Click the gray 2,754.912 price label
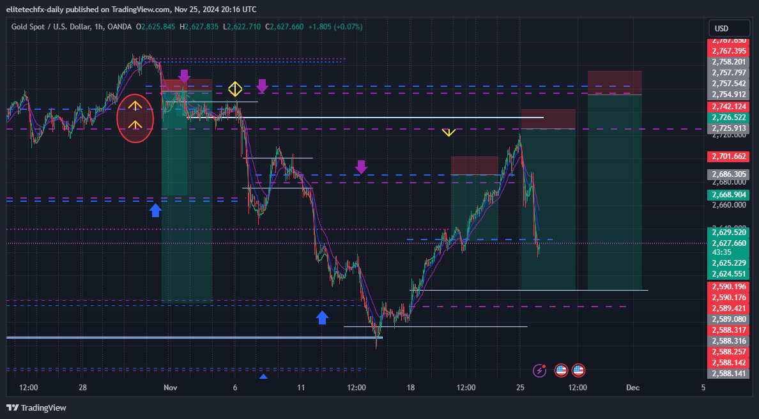Image resolution: width=759 pixels, height=419 pixels. pos(728,95)
